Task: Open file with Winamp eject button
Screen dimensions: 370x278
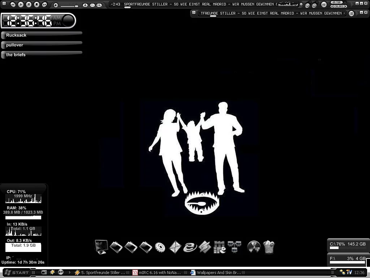Action: pyautogui.click(x=85, y=5)
